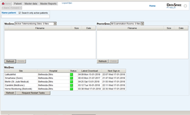
Task: Click the red Home icon button
Action: tap(7, 4)
